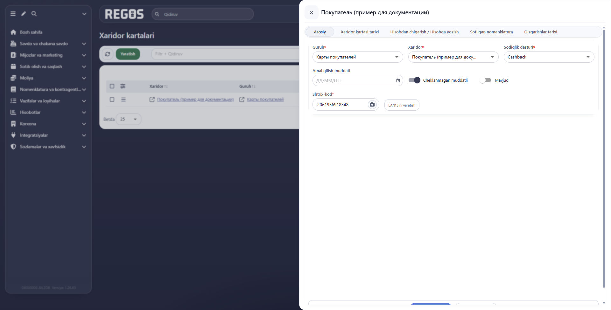
Task: Click the EAN13 ni yaratish button
Action: (402, 105)
